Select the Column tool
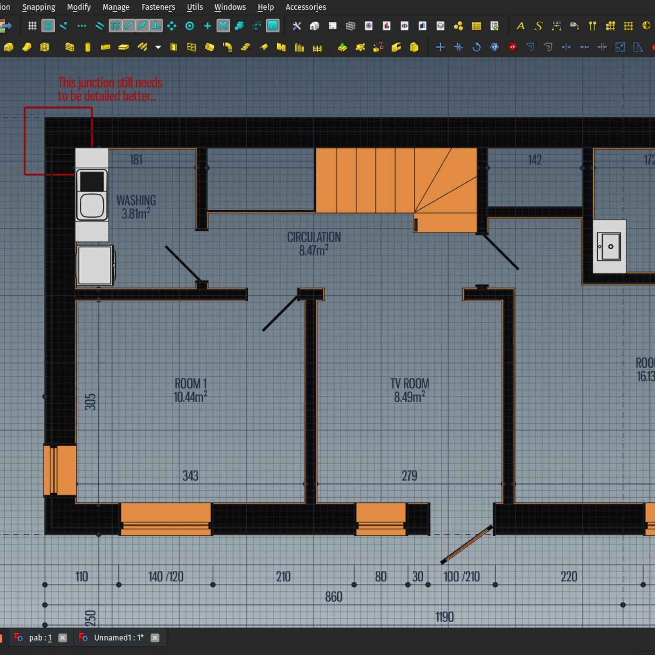Viewport: 655px width, 655px height. [x=88, y=47]
